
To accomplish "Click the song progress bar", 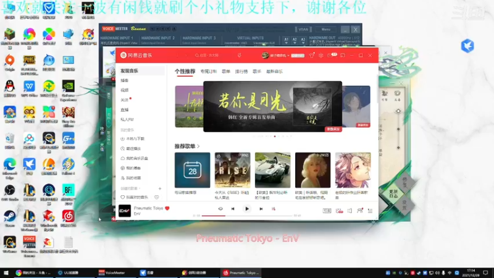I will 247,216.
